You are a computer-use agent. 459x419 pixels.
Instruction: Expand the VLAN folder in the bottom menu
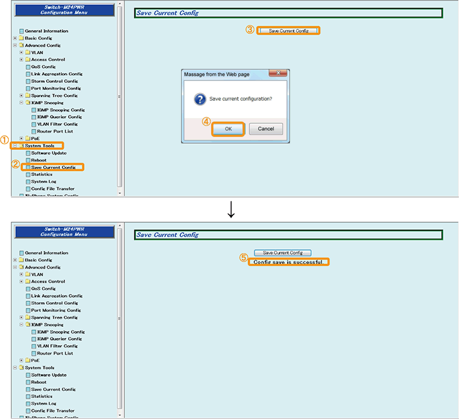pyautogui.click(x=21, y=274)
